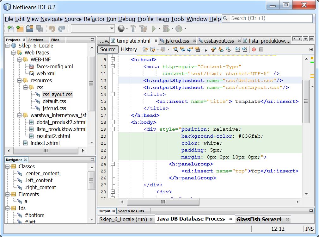Jump to the next bookmark icon
The width and height of the screenshot is (319, 237).
click(x=221, y=49)
